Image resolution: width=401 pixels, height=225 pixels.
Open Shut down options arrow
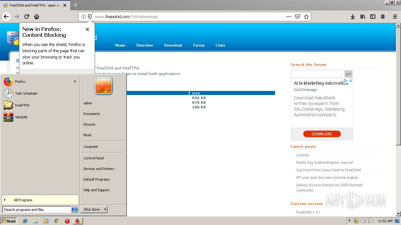(105, 209)
